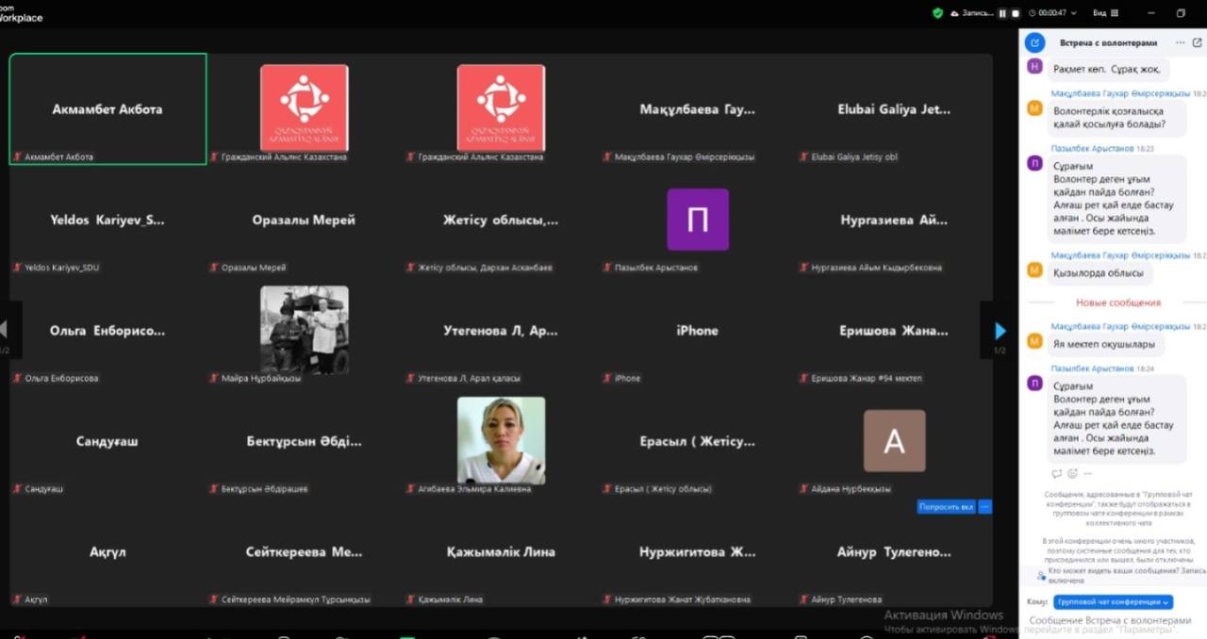Screen dimensions: 1207x639
Task: Jump to 'Новые сообщения' divider in chat
Action: pyautogui.click(x=1117, y=303)
